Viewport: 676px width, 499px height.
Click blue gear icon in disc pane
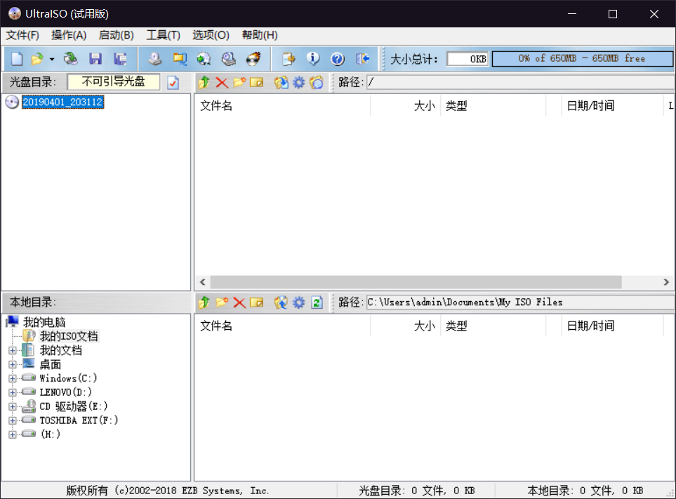click(x=298, y=82)
